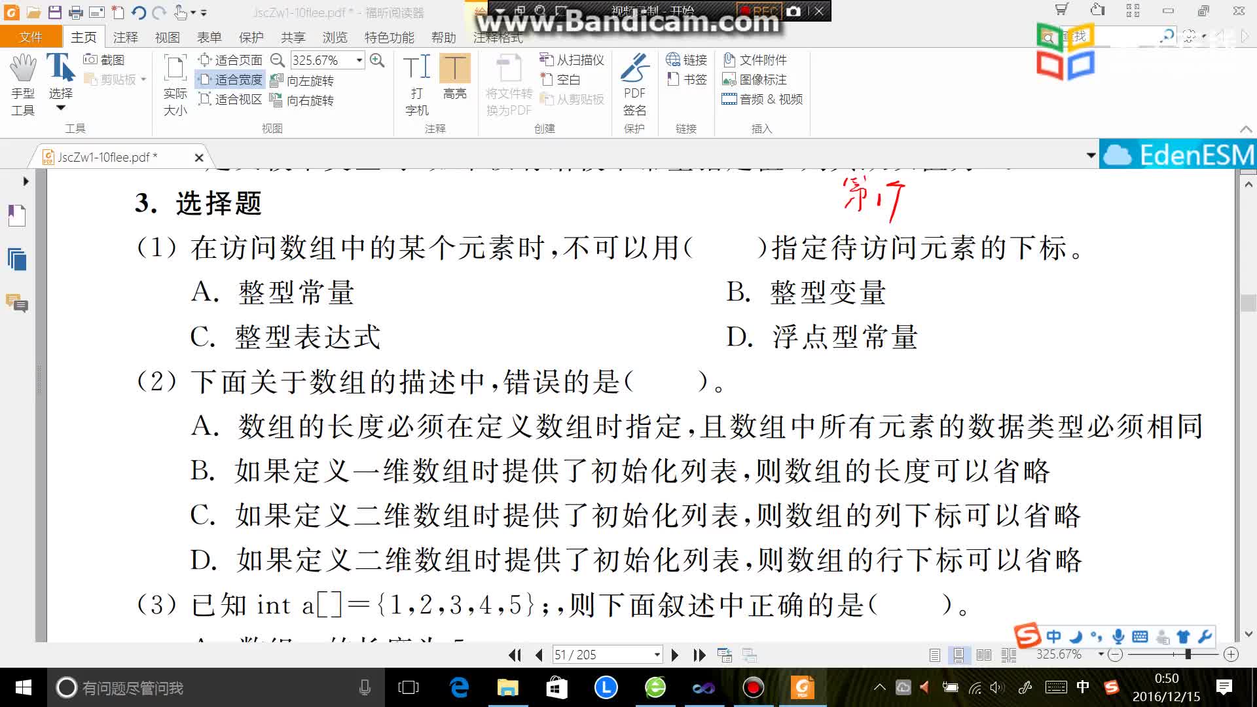Click the Snapshot (截图) tool

[x=104, y=60]
